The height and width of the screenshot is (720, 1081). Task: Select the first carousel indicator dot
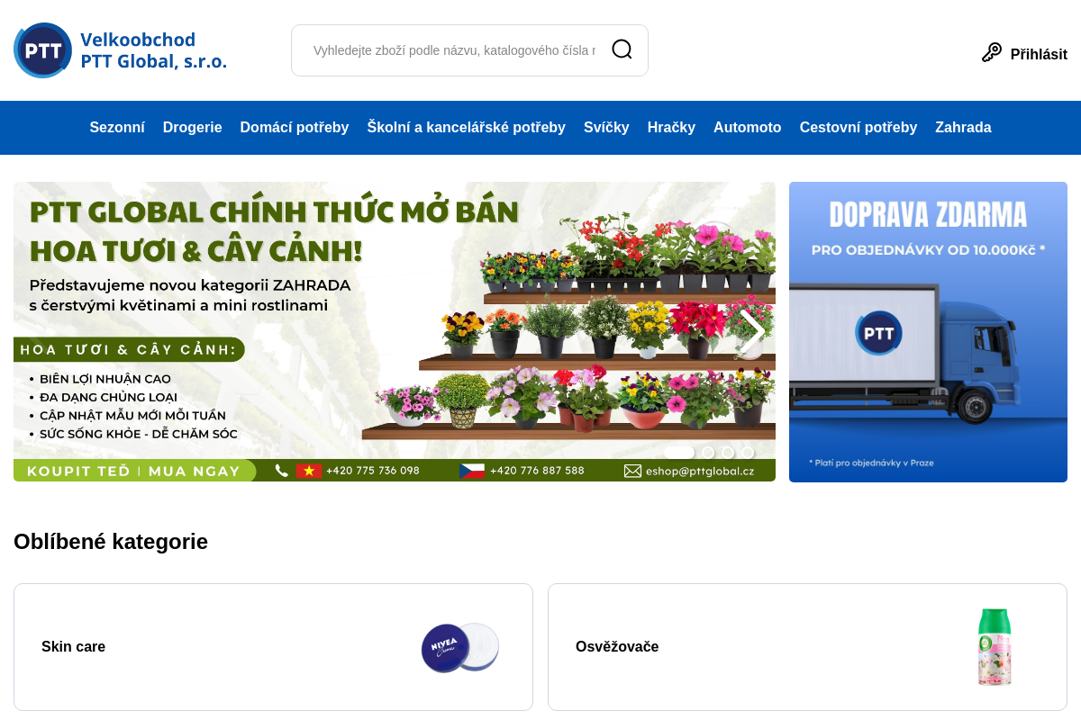(x=680, y=453)
